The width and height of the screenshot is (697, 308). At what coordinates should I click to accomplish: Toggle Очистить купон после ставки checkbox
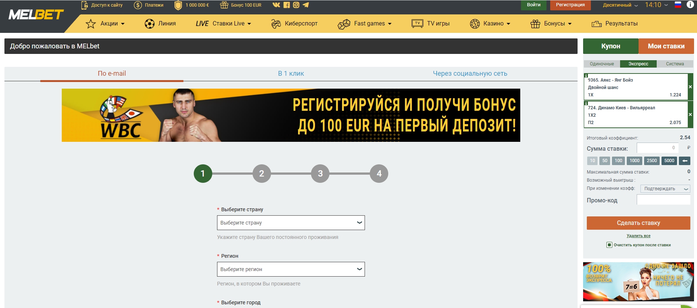coord(609,245)
